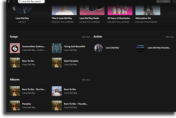
Task: See all Songs results
Action: pyautogui.click(x=86, y=37)
